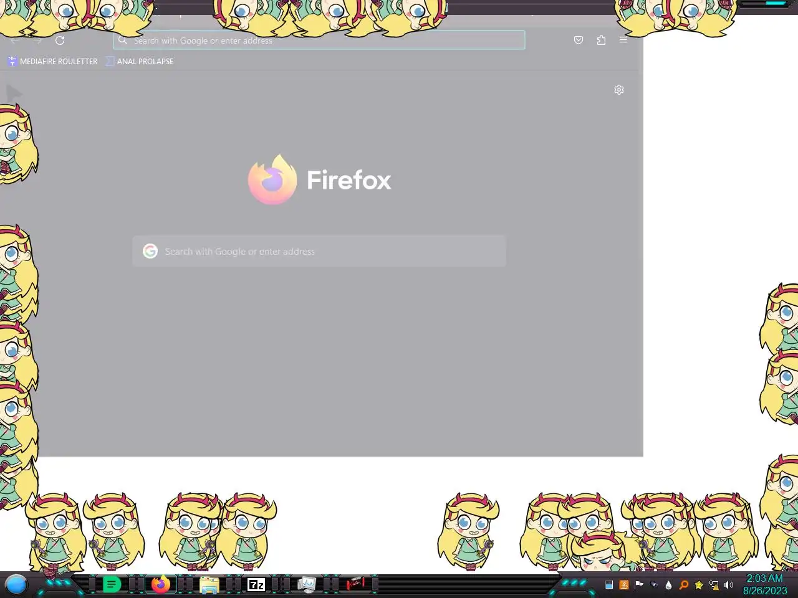Open the Windows Start orb

point(16,585)
